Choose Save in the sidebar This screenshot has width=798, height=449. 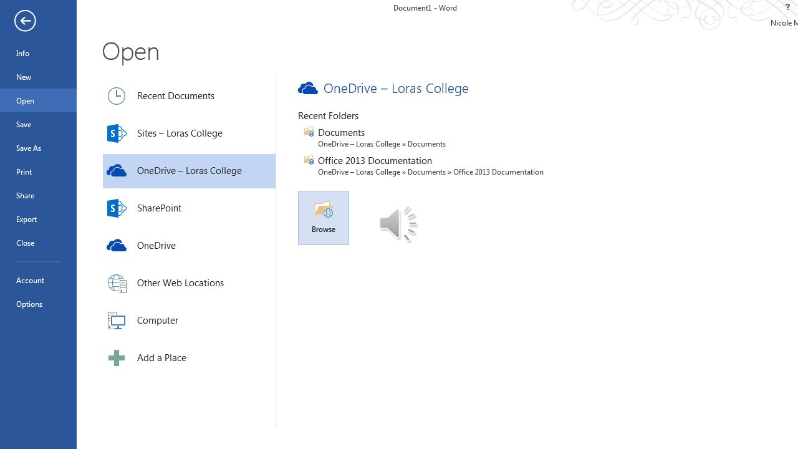pos(38,124)
